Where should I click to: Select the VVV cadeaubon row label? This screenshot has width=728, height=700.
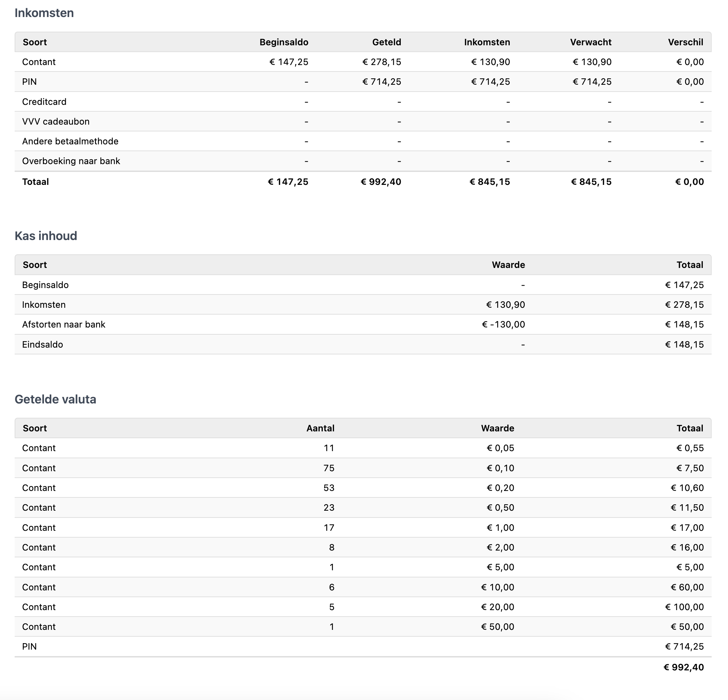pos(56,122)
